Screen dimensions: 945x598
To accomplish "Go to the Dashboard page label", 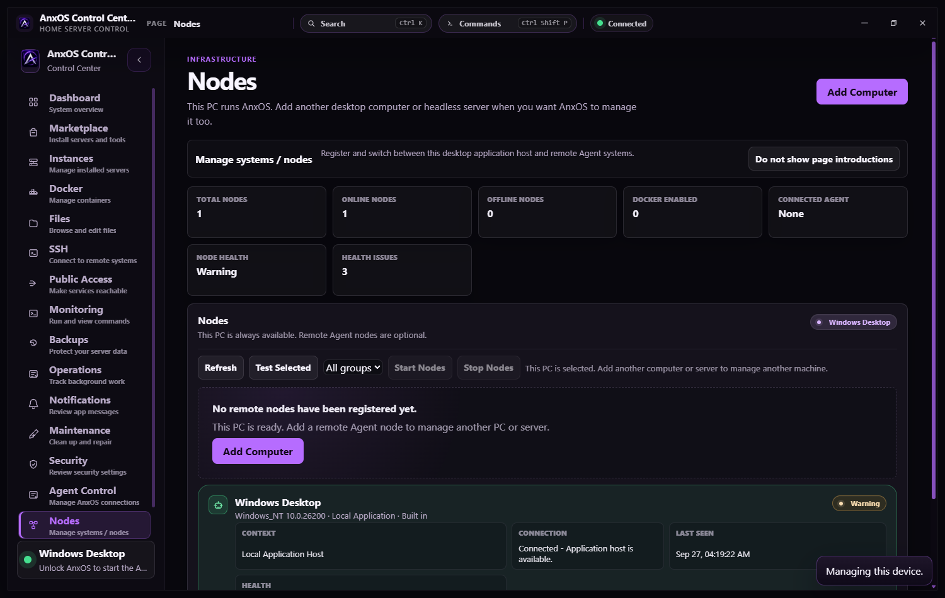I will point(75,98).
